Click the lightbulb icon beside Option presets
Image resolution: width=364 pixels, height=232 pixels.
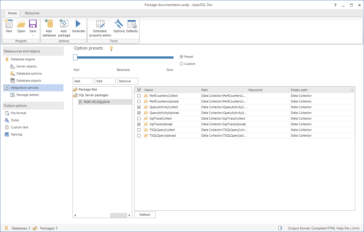click(x=111, y=48)
